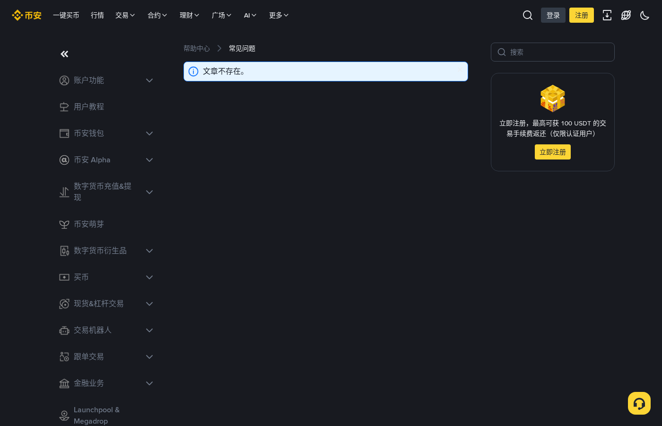Expand the 跟单交易 section chevron

click(149, 357)
